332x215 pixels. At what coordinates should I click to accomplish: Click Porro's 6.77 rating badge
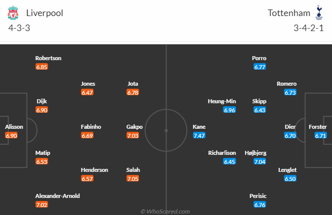coord(260,67)
